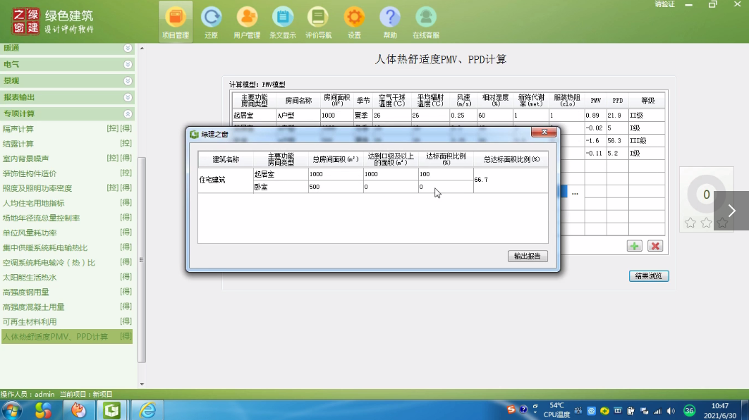The width and height of the screenshot is (749, 420).
Task: Open 可再生材料利用 item
Action: 30,321
